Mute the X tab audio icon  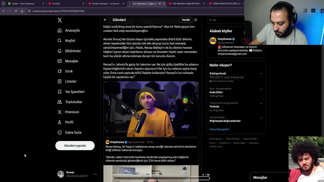point(159,4)
